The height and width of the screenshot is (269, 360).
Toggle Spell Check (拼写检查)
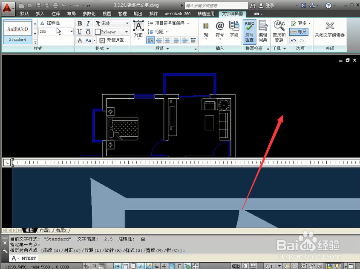click(249, 31)
